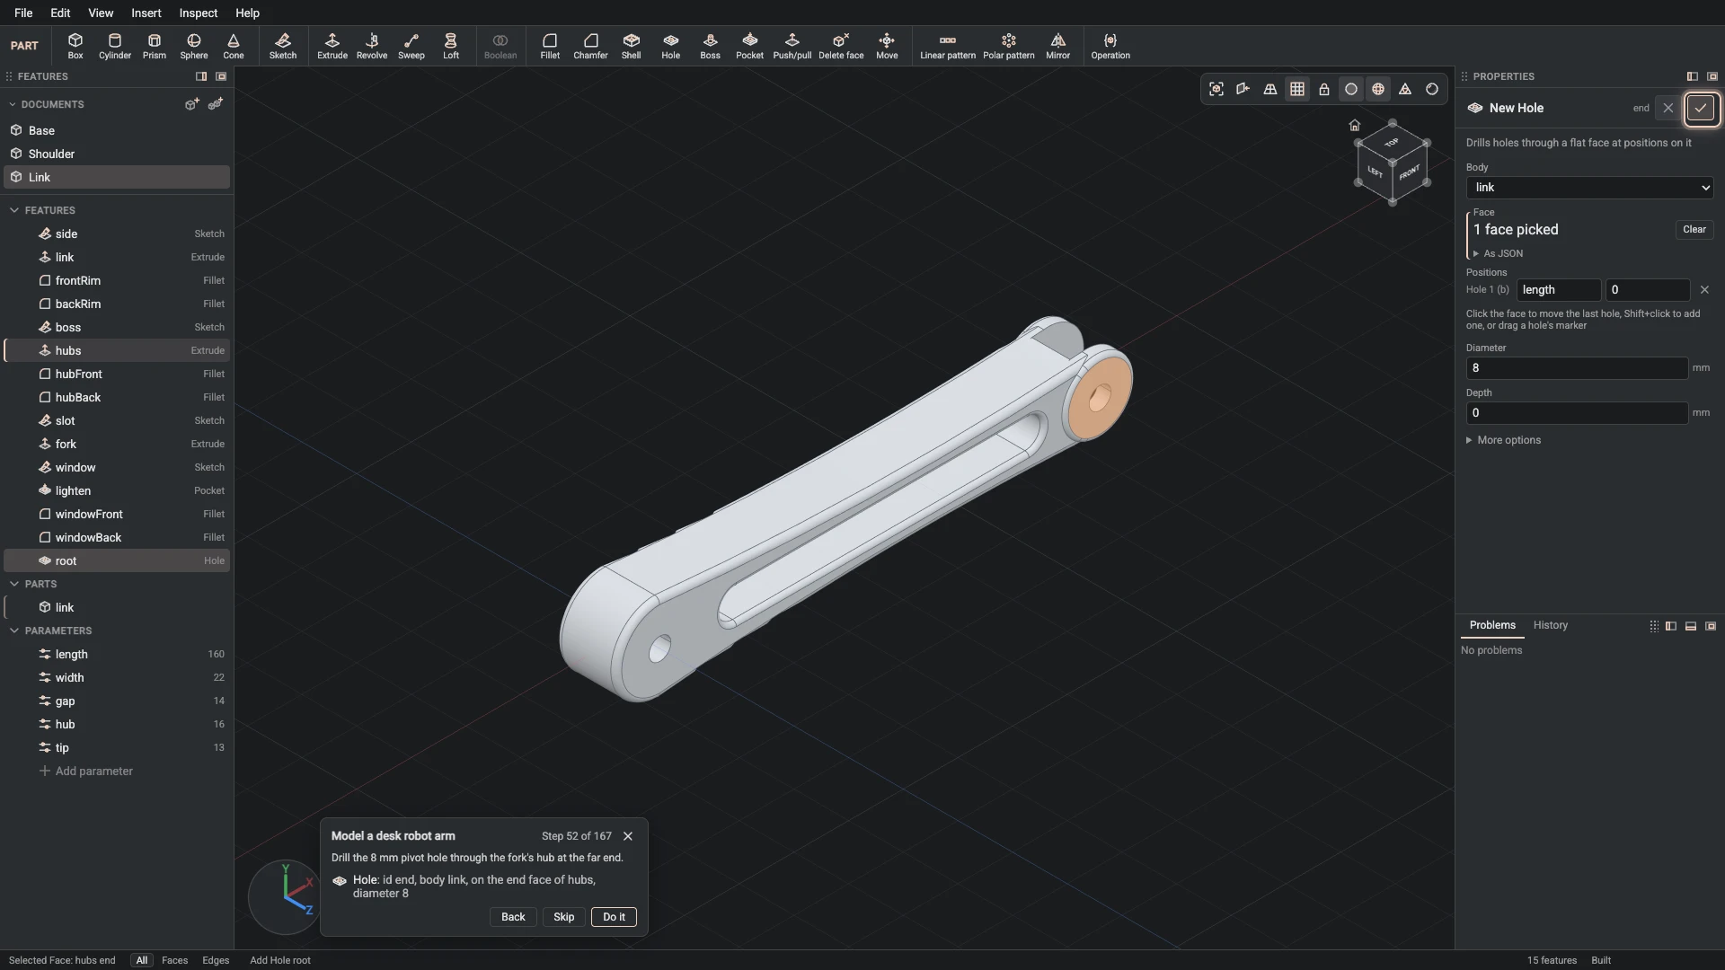Select the Fillet tool in the toolbar
The width and height of the screenshot is (1725, 970).
(x=550, y=46)
